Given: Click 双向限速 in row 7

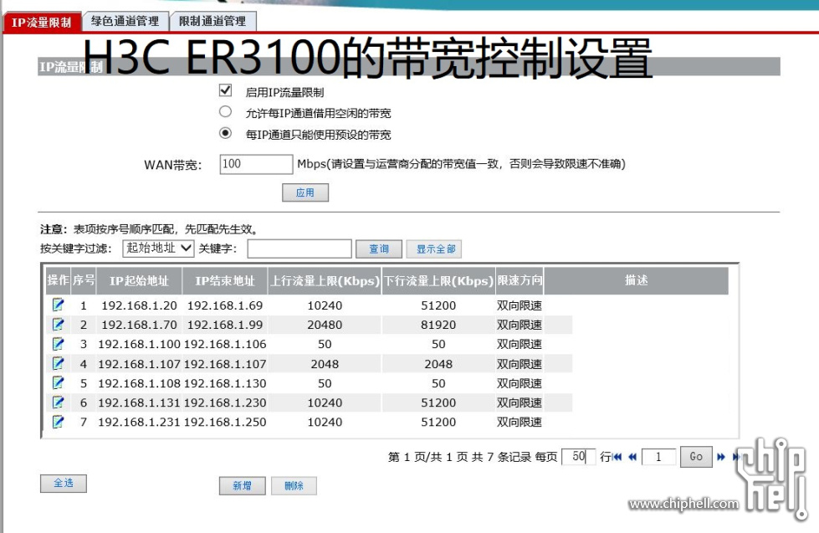Looking at the screenshot, I should point(520,422).
